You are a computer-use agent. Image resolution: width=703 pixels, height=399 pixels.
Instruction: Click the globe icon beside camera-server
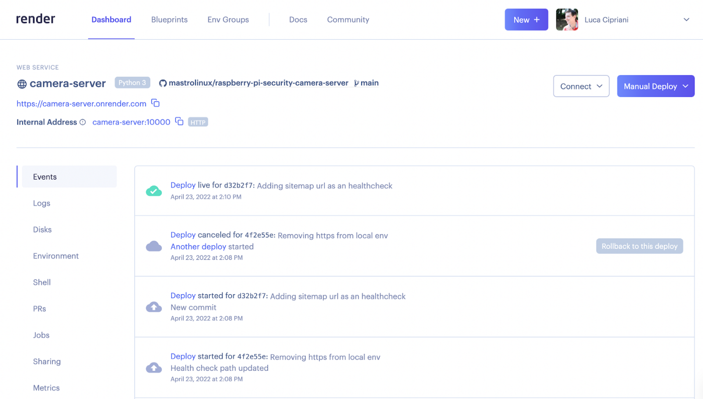tap(22, 84)
